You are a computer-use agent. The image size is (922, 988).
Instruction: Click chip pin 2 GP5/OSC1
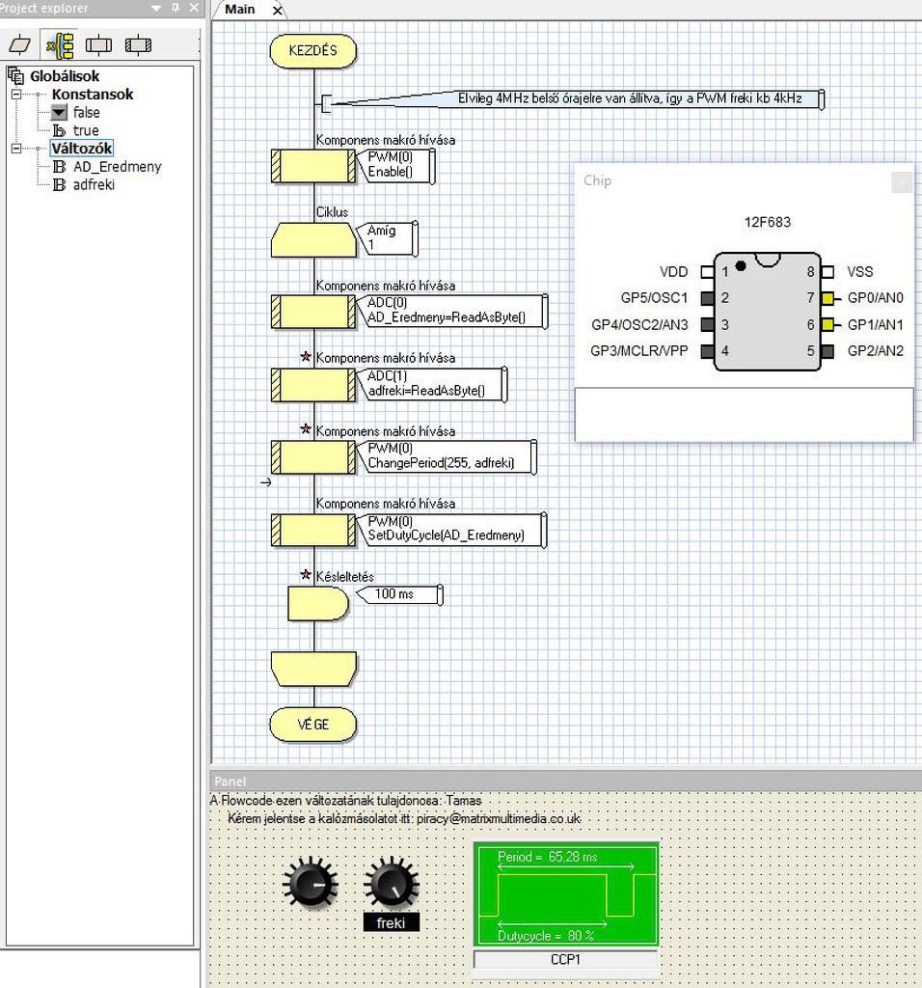pos(707,298)
